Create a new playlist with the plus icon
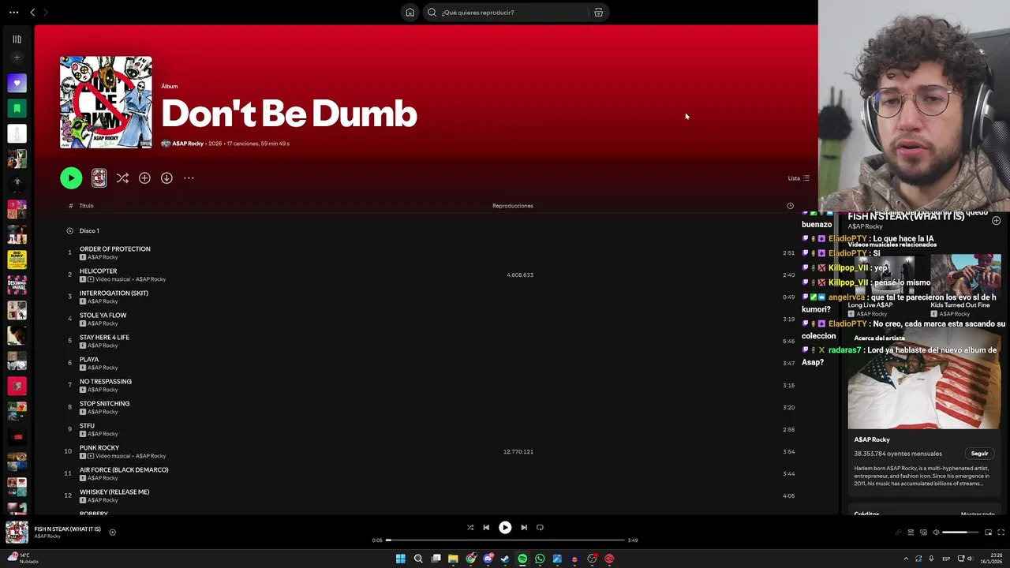1010x568 pixels. [x=17, y=57]
